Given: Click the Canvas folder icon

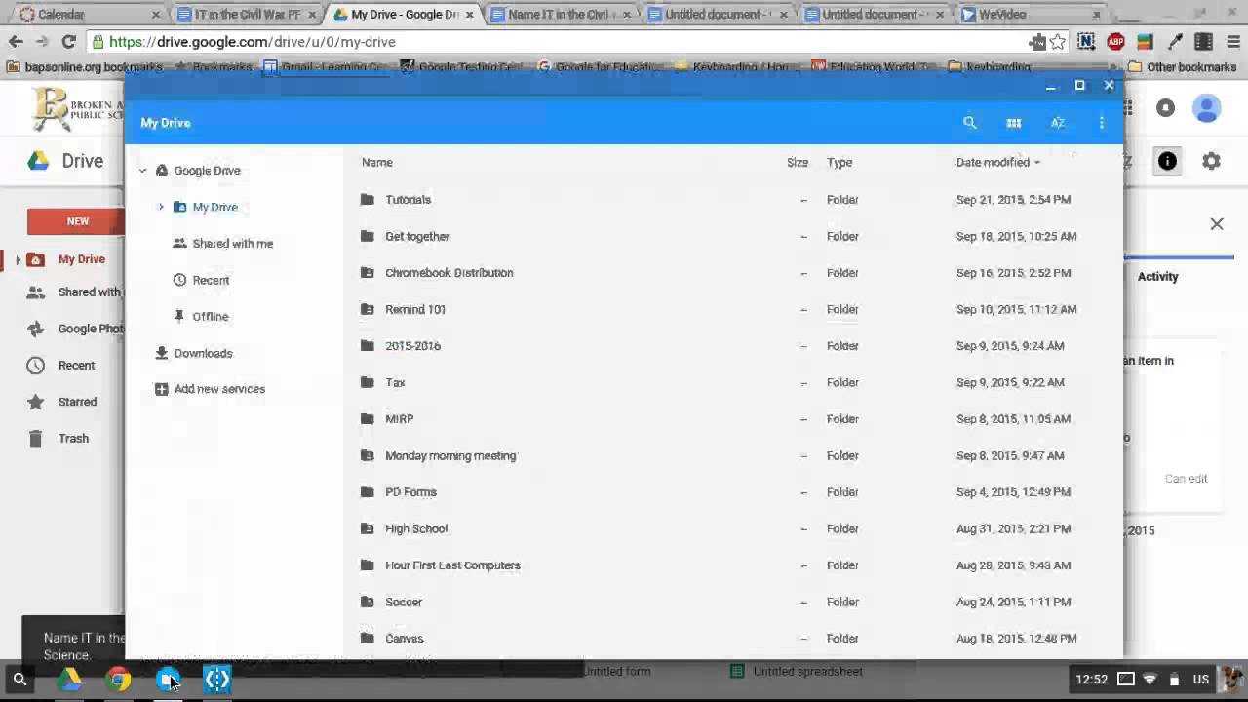Looking at the screenshot, I should click(368, 639).
